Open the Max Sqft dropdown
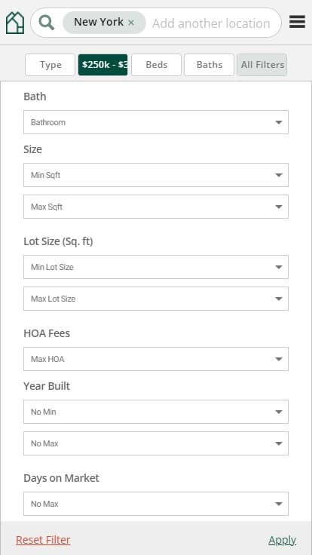The width and height of the screenshot is (312, 555). [156, 207]
